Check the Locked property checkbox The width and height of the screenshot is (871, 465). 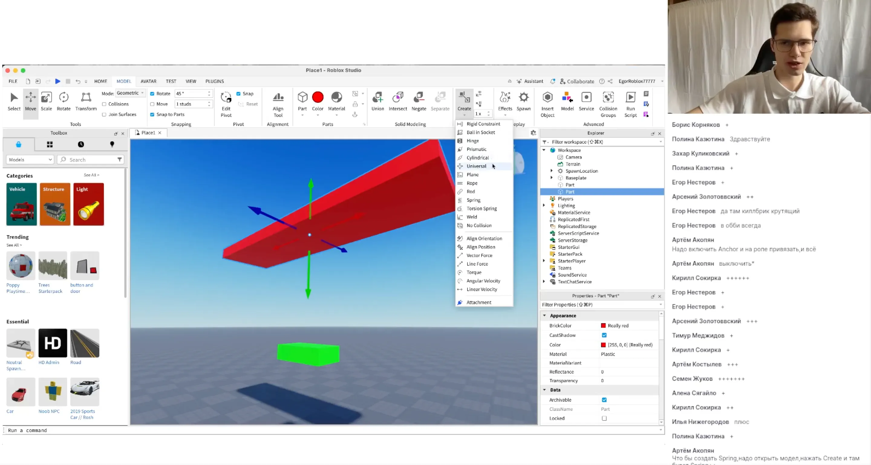tap(604, 418)
